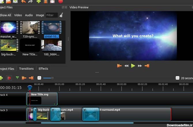The width and height of the screenshot is (193, 127).
Task: Open the Choose Profile film icon
Action: 46,1
